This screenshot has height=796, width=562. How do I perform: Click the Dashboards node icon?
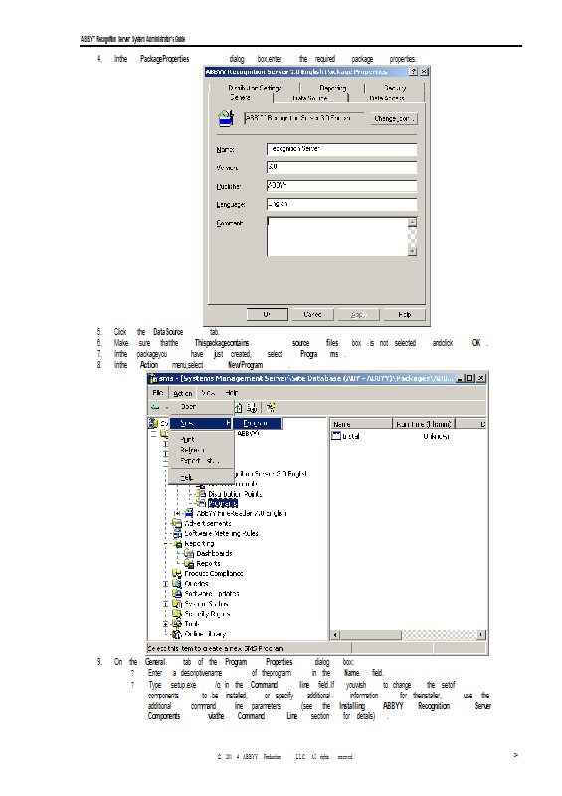point(189,553)
